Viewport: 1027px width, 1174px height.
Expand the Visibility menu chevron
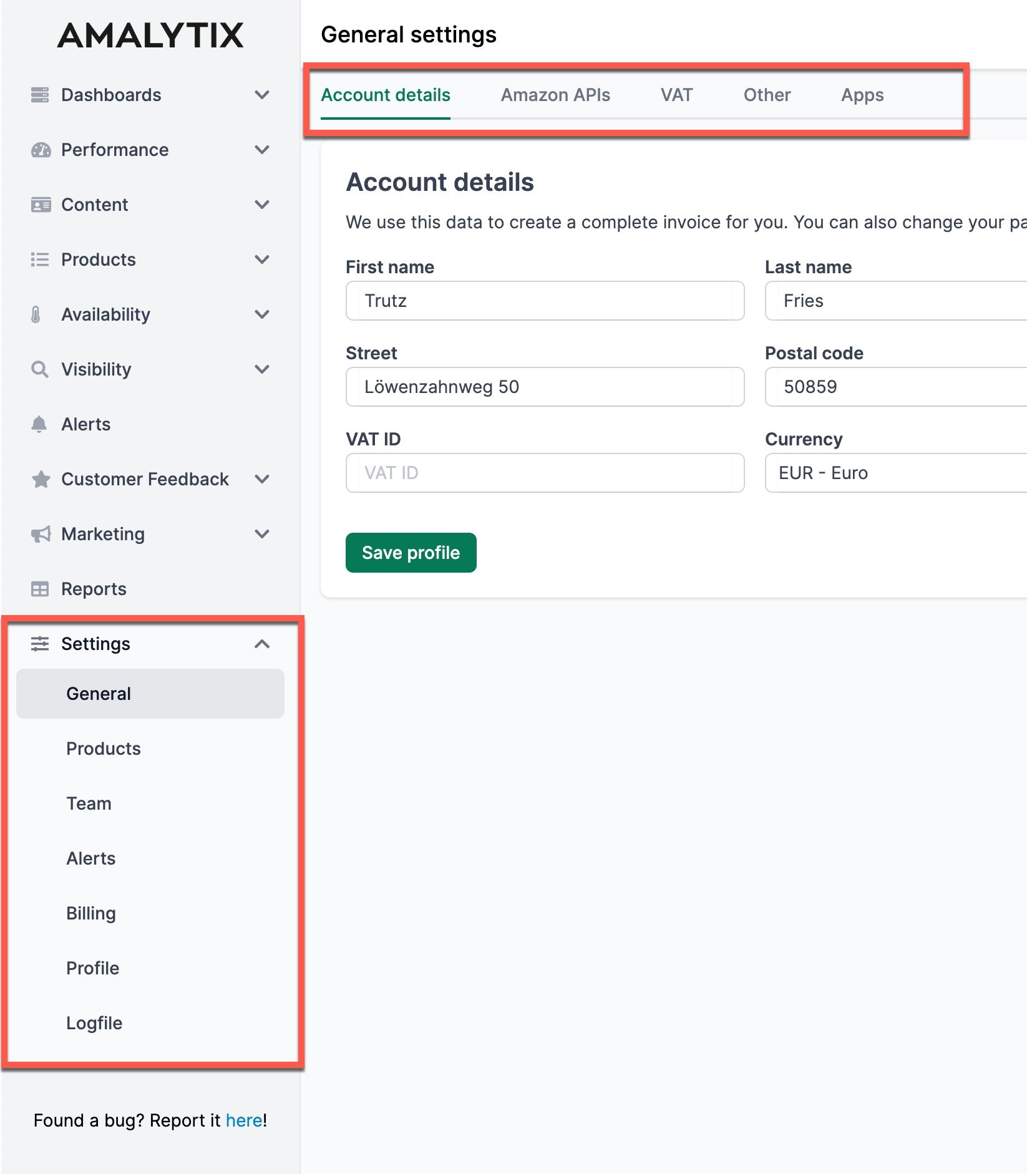coord(262,369)
